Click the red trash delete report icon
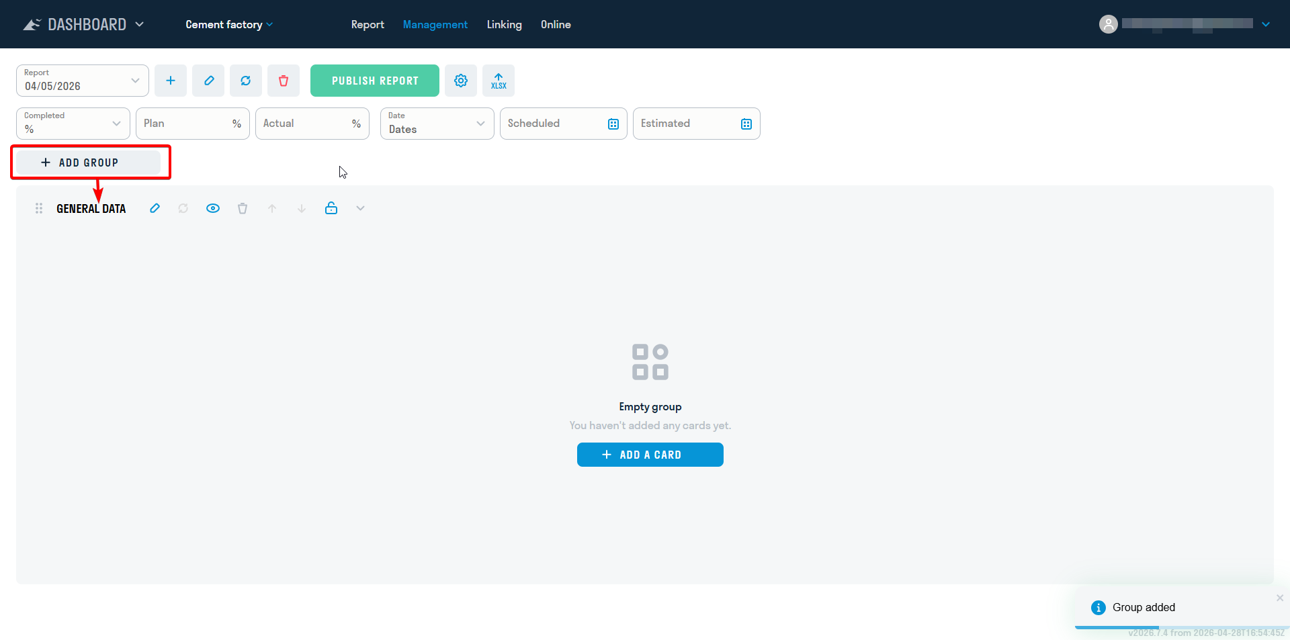 click(284, 81)
